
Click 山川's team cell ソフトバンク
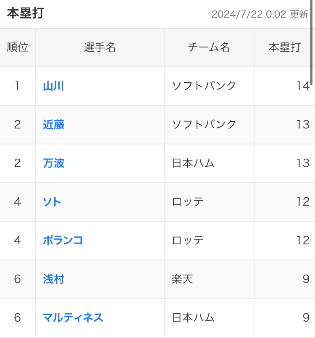point(204,86)
